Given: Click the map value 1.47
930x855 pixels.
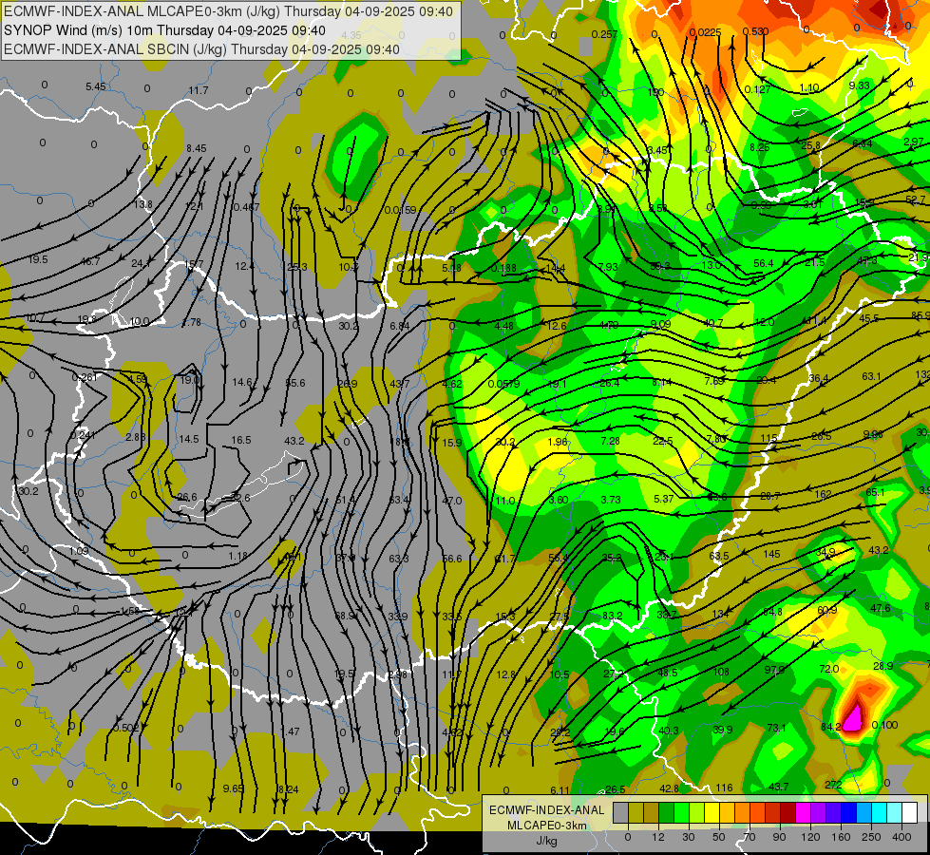Looking at the screenshot, I should tap(290, 731).
